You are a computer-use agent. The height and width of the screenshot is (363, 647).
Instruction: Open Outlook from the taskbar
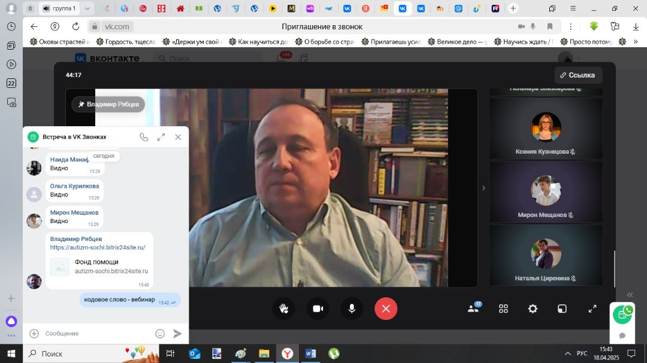pos(194,353)
